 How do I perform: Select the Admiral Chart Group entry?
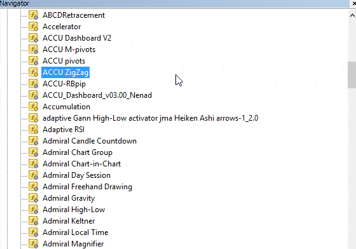78,152
